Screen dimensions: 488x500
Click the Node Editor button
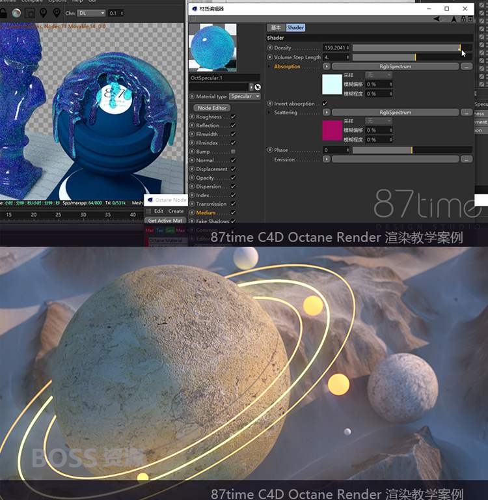(212, 108)
